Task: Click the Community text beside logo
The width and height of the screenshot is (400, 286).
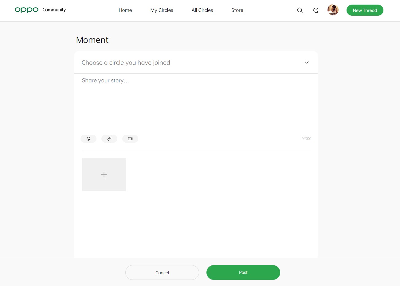Action: tap(54, 10)
